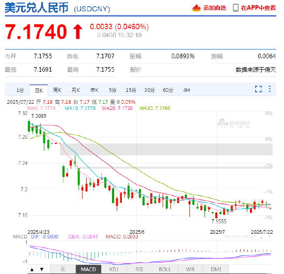Screen dimensions: 284x274
Task: Select the RSI indicator tab
Action: click(139, 269)
